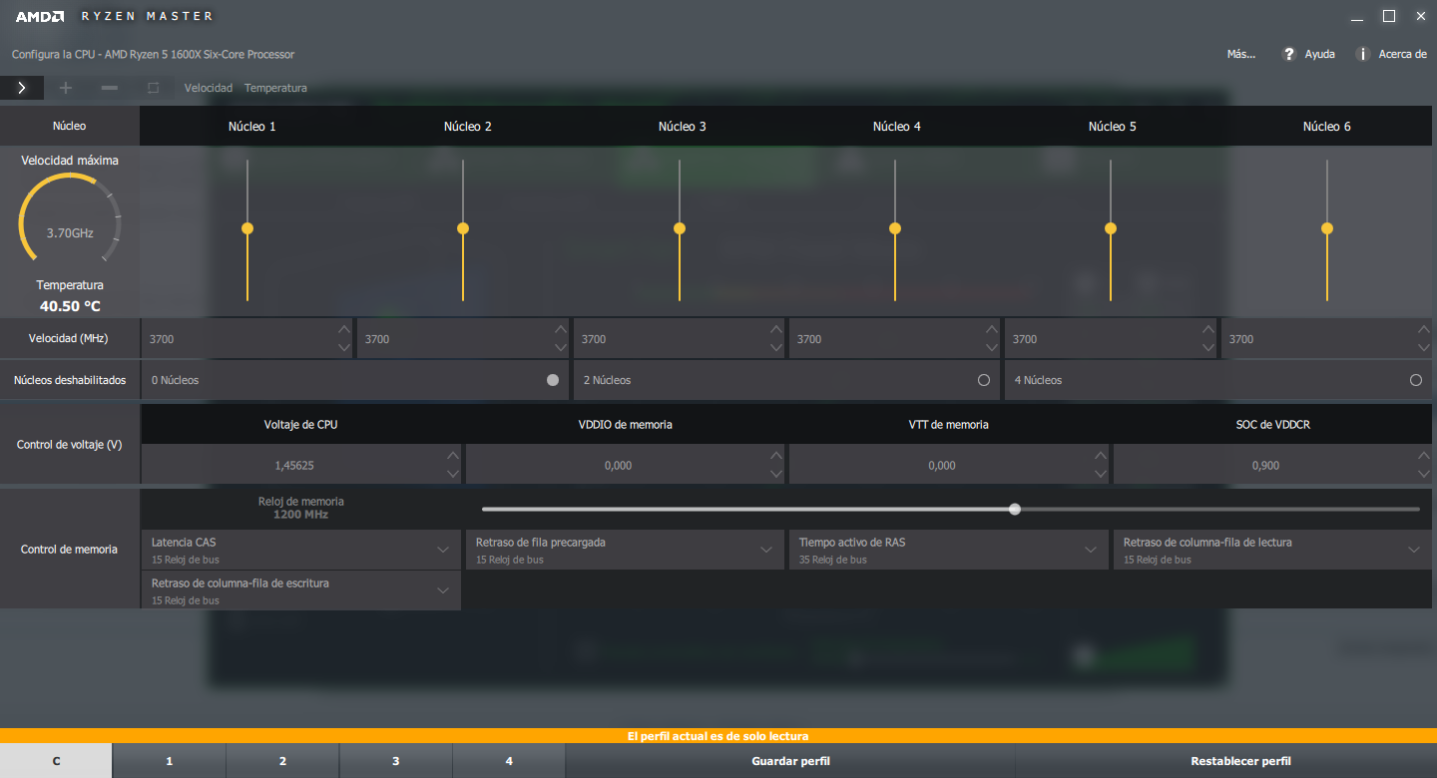Switch to profile tab 4
The width and height of the screenshot is (1437, 778).
(x=509, y=761)
